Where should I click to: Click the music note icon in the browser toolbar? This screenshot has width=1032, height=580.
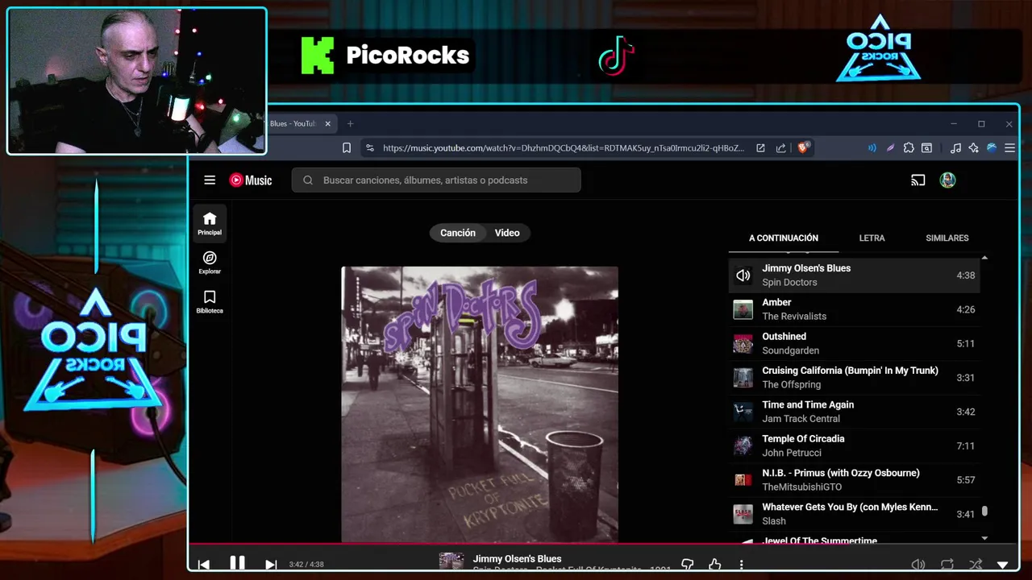pyautogui.click(x=955, y=148)
